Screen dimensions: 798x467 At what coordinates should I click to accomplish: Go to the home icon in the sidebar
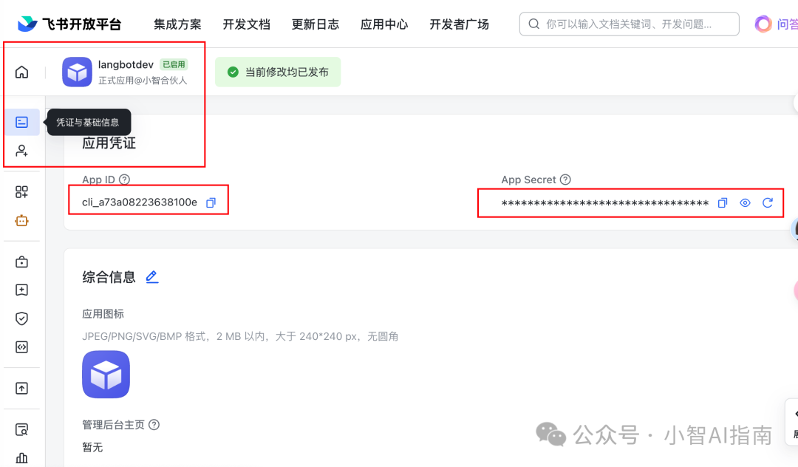(x=22, y=72)
